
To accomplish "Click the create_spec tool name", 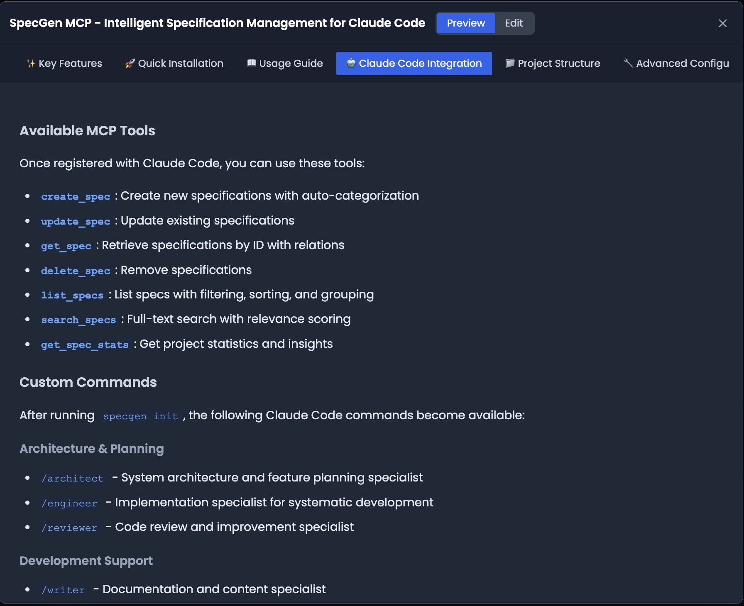I will pyautogui.click(x=76, y=196).
